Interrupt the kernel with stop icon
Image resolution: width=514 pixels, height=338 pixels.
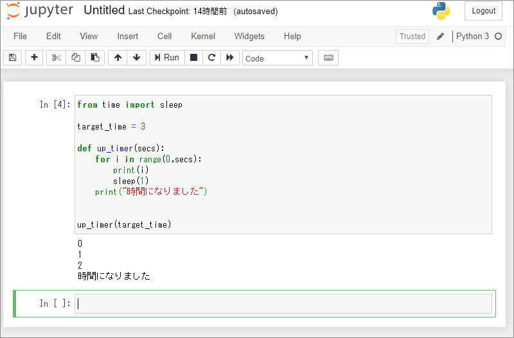coord(194,58)
